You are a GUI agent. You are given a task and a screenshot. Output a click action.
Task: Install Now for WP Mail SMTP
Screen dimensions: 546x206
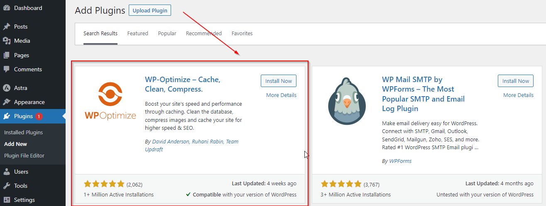[x=516, y=81]
